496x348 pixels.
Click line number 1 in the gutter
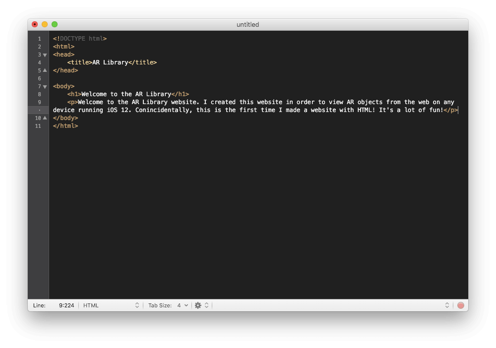tap(39, 39)
